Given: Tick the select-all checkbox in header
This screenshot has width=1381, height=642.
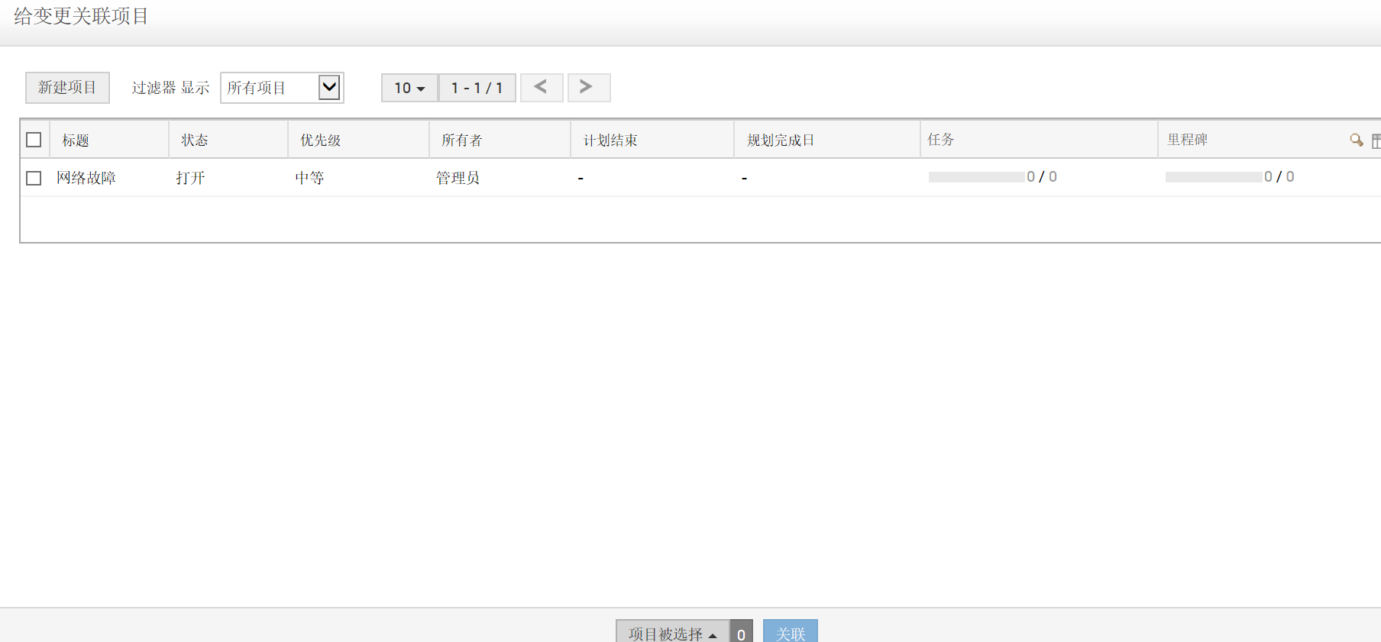Looking at the screenshot, I should click(34, 140).
